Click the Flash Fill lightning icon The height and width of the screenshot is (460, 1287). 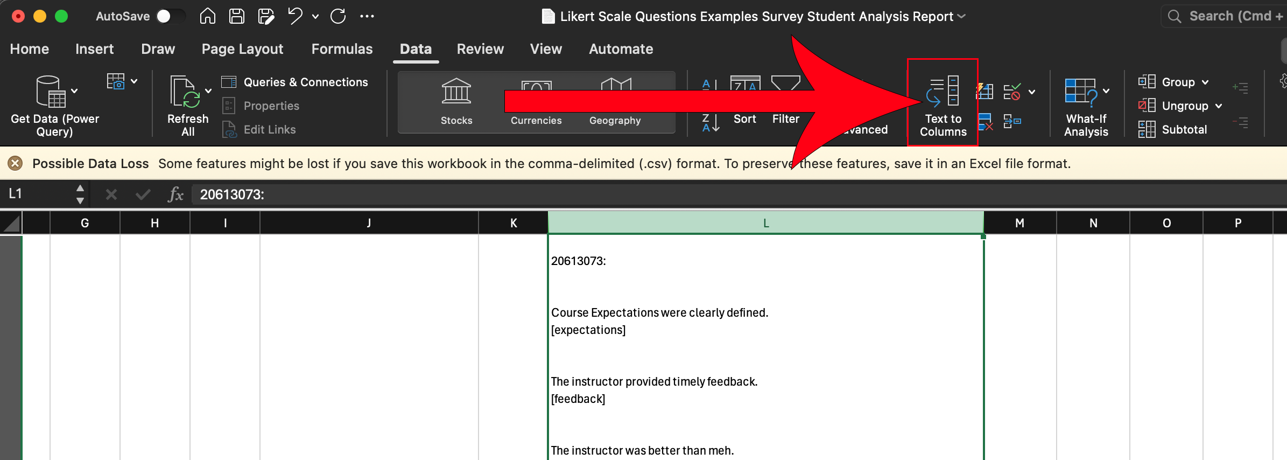tap(984, 91)
